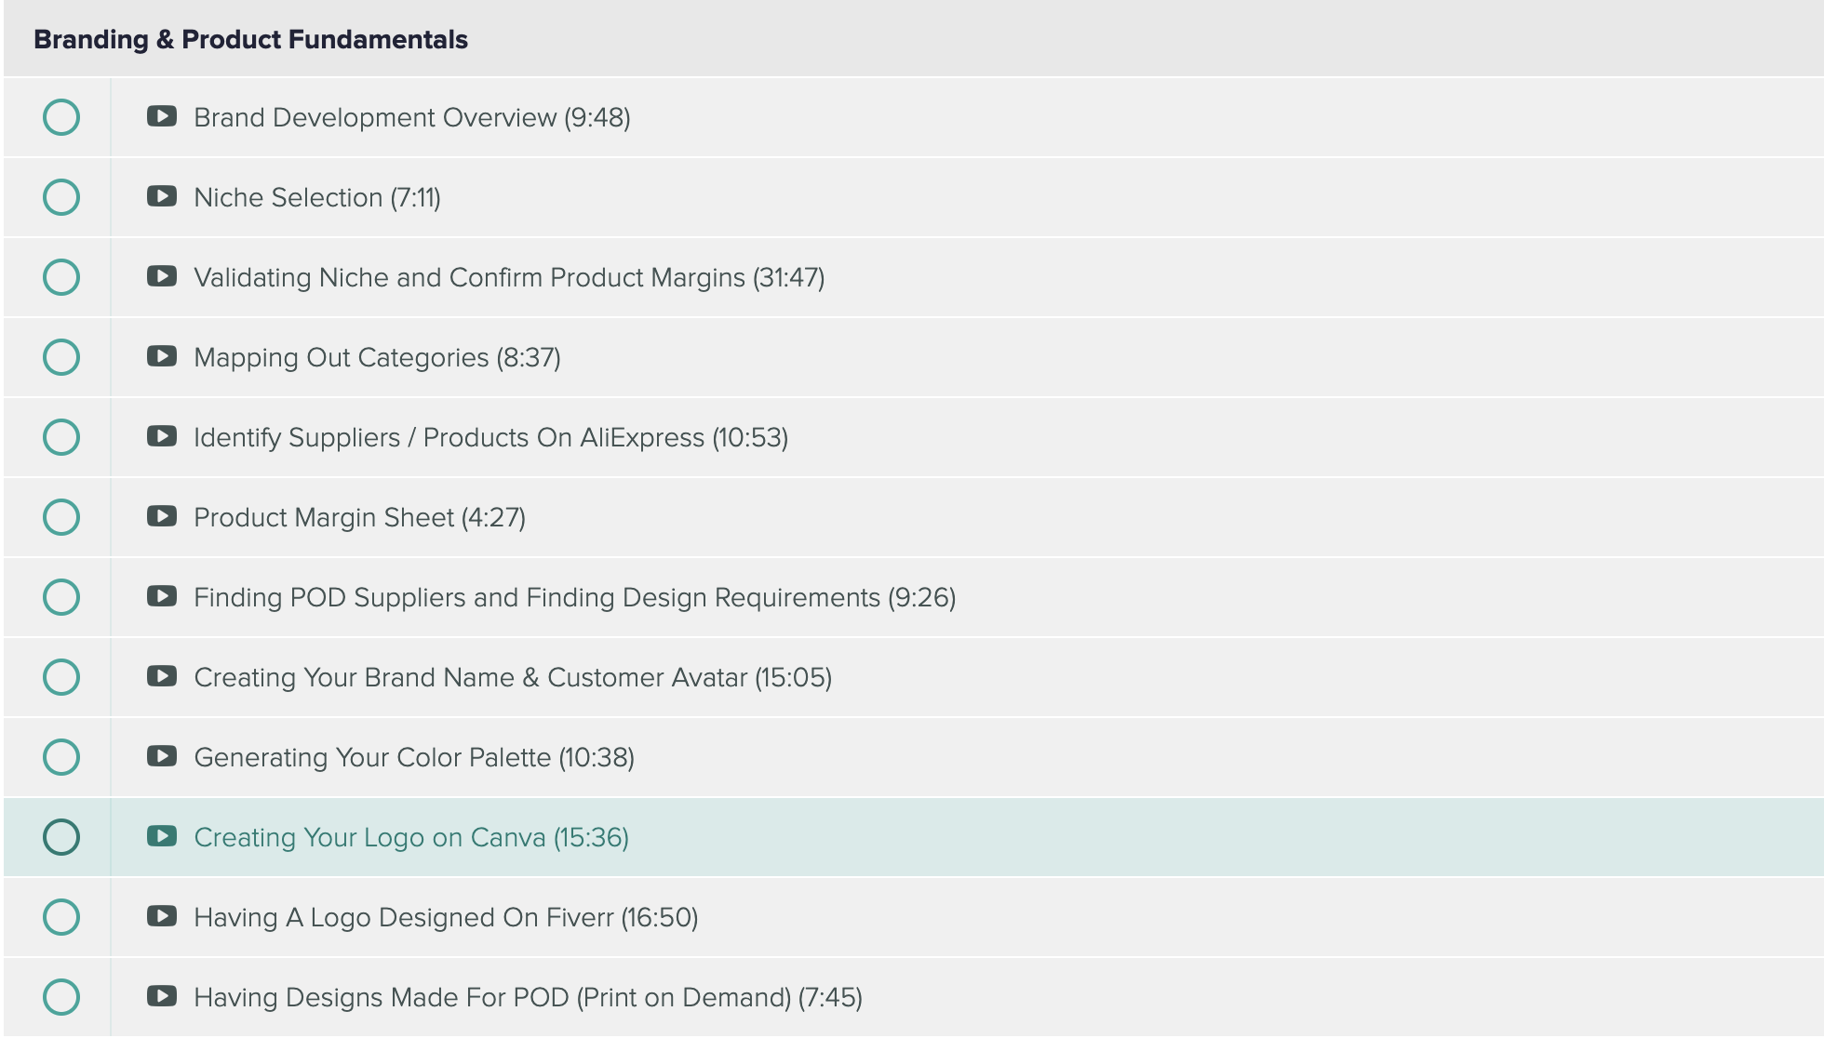The image size is (1824, 1038).
Task: Click video icon beside Product Margin Sheet
Action: [162, 516]
